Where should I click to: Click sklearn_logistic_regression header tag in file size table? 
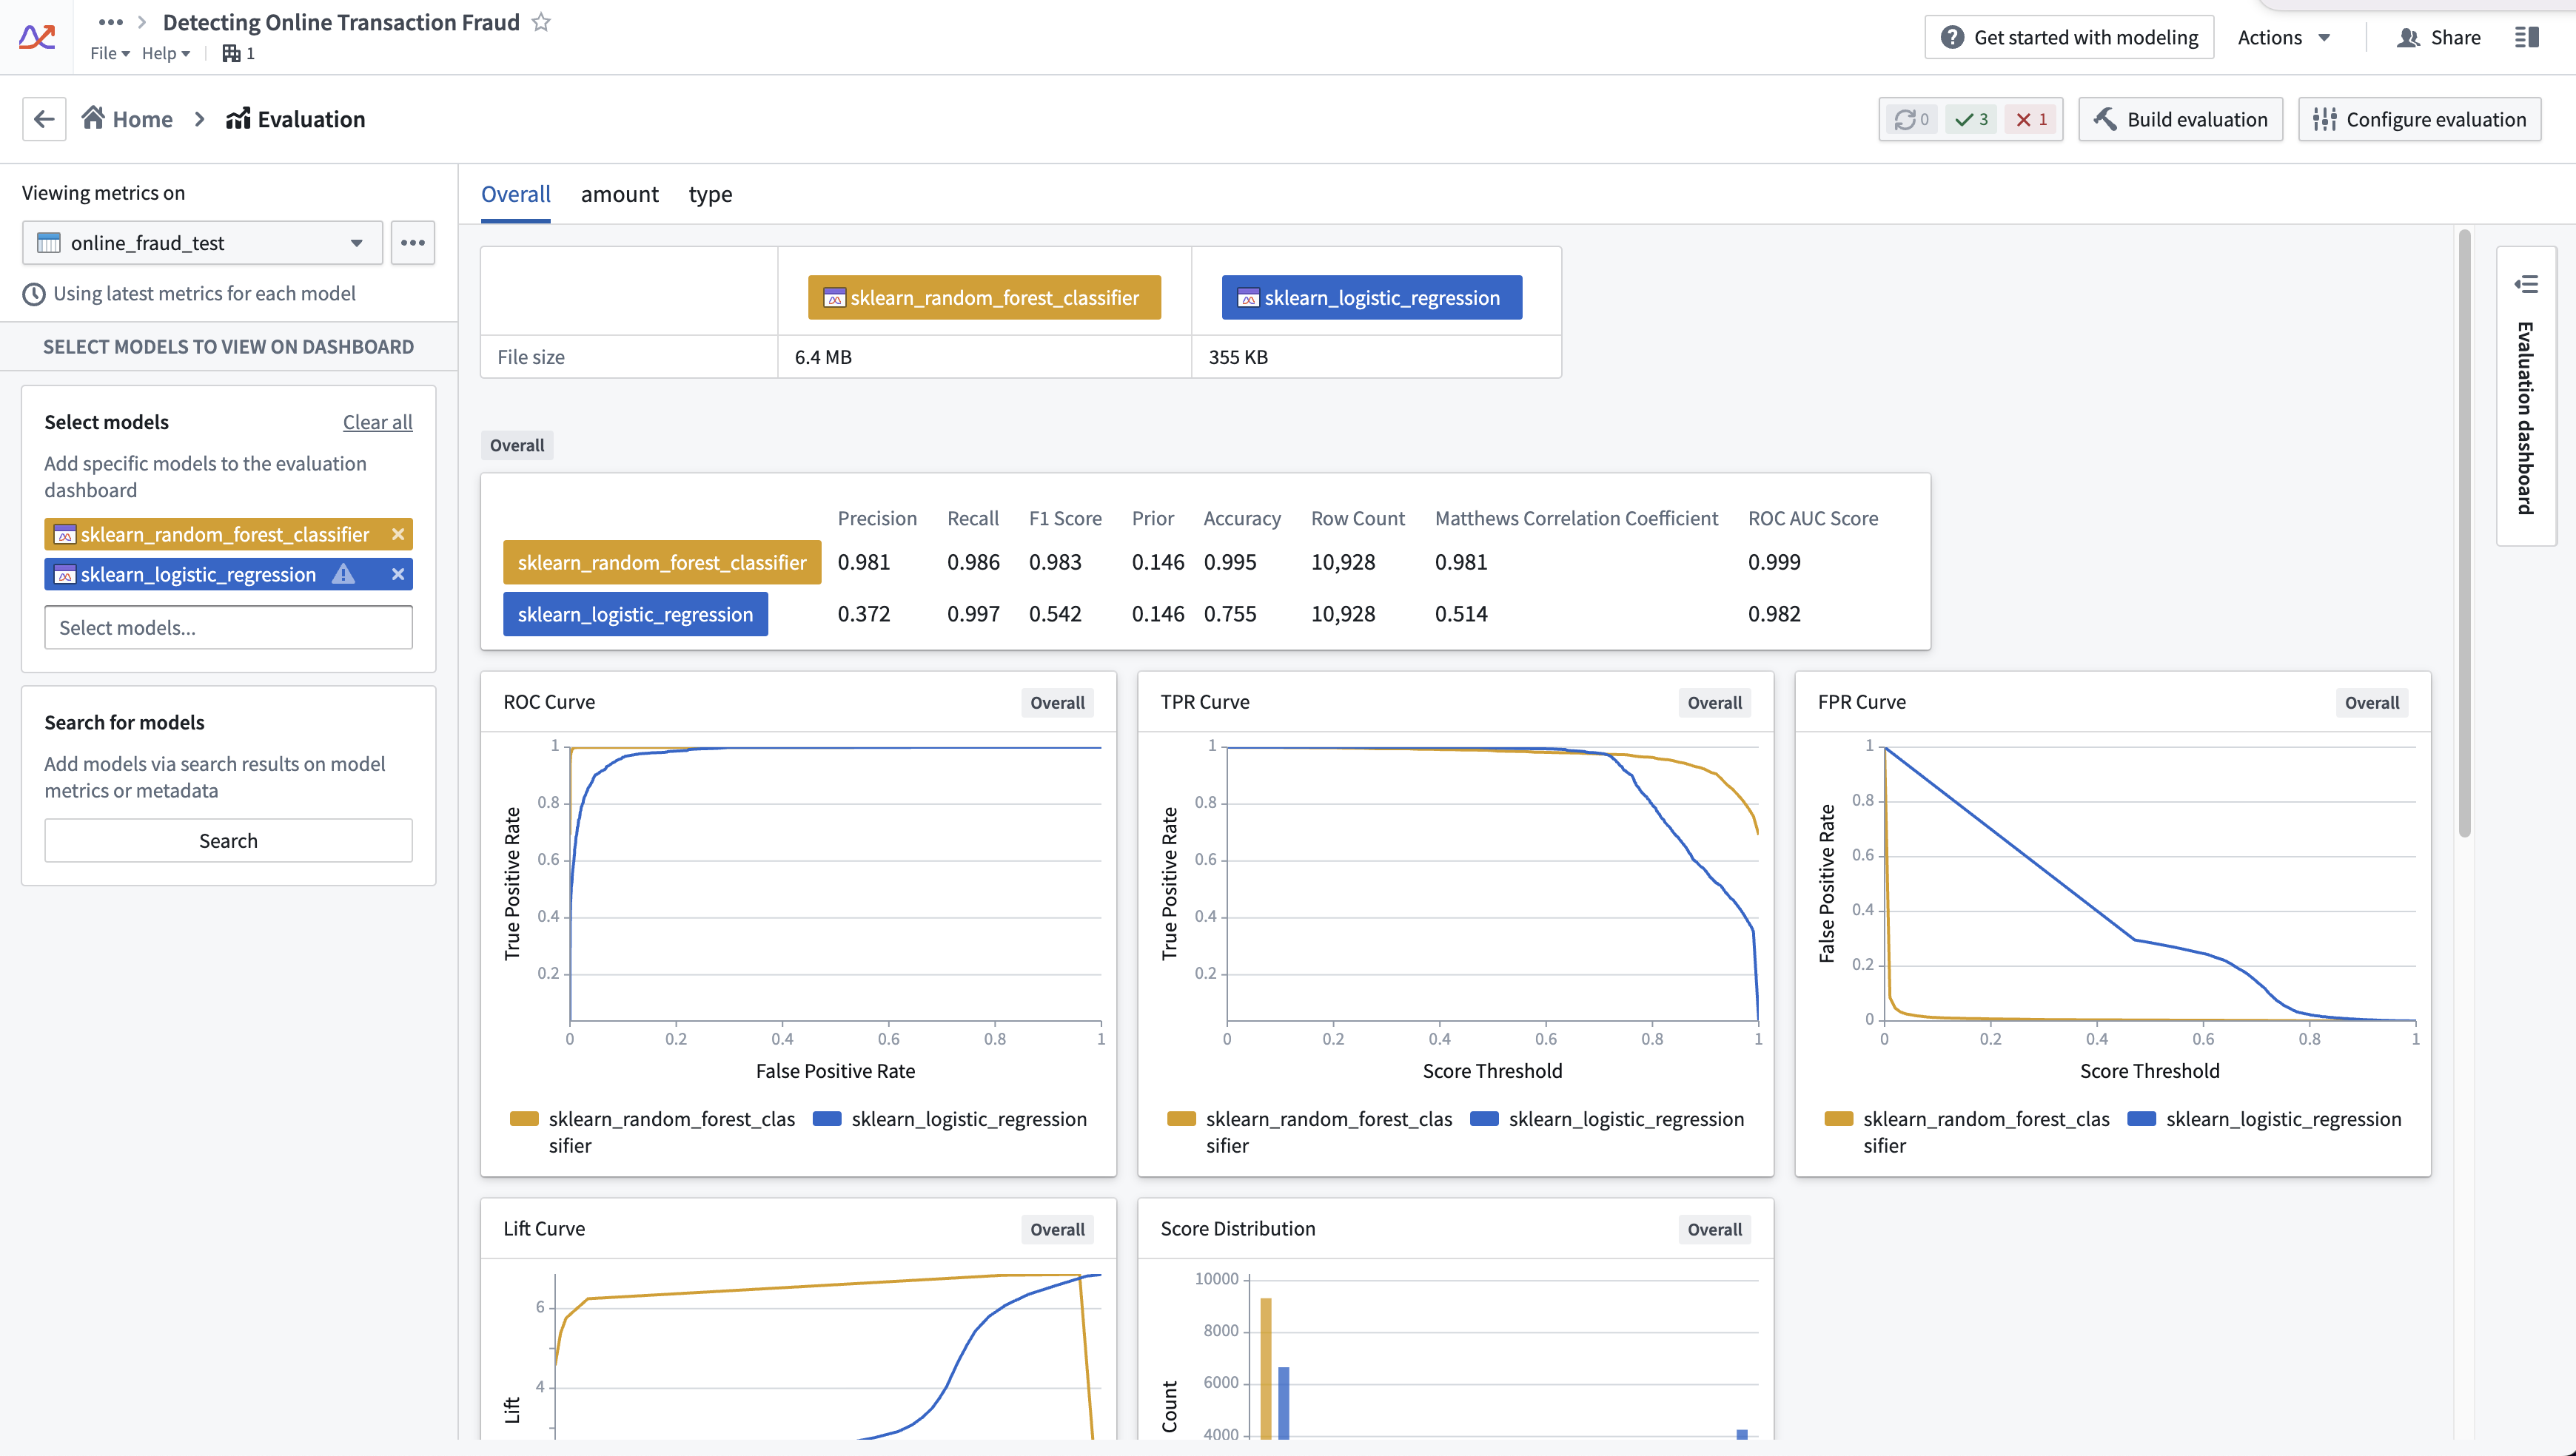1372,298
